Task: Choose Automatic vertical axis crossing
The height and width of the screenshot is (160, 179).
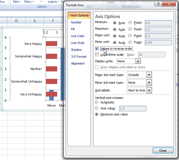Action: (x=97, y=102)
